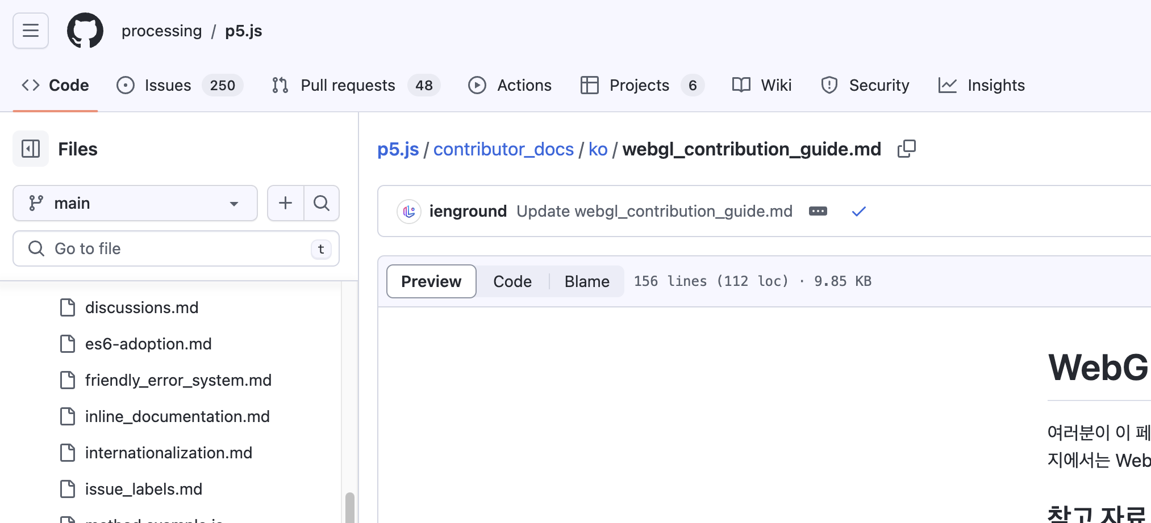Open the main branch dropdown
The image size is (1151, 523).
(135, 203)
